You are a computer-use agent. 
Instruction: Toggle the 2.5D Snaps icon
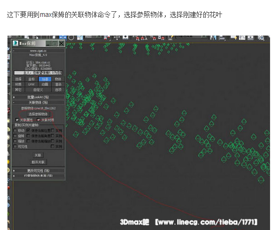[x=136, y=38]
